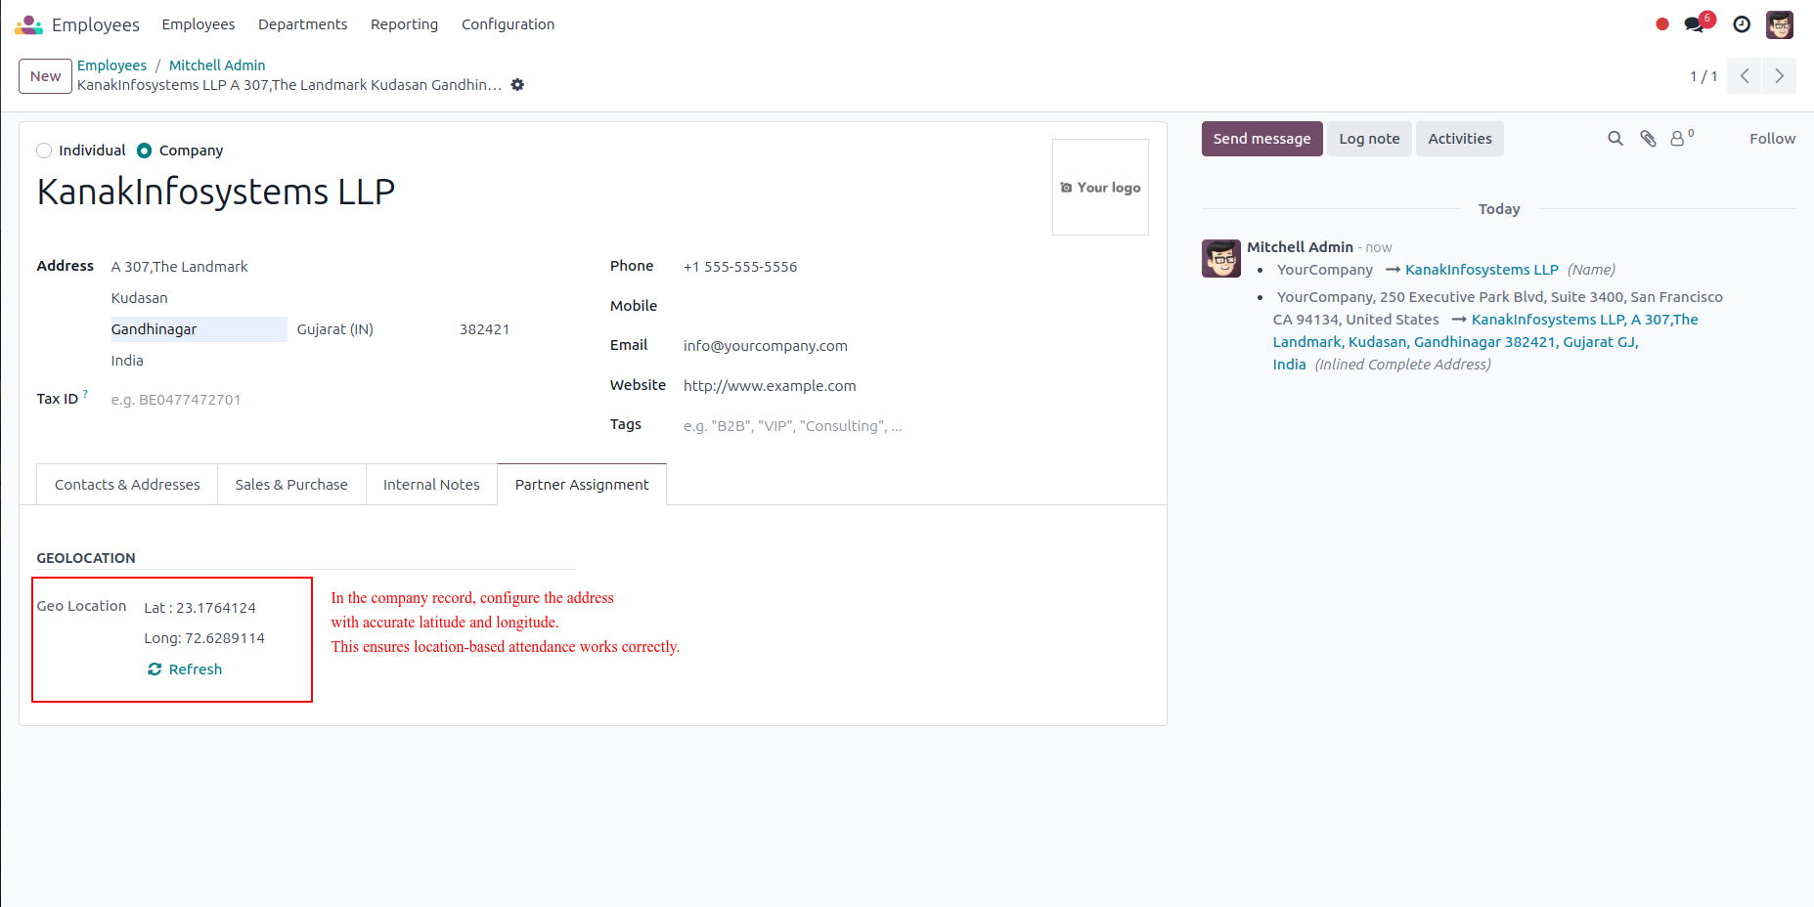Open the India country dropdown
Screen dimensions: 1814x907
[343, 361]
